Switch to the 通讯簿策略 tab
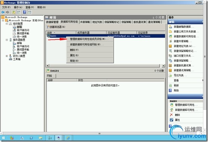Image resolution: width=208 pixels, height=142 pixels. (x=154, y=22)
